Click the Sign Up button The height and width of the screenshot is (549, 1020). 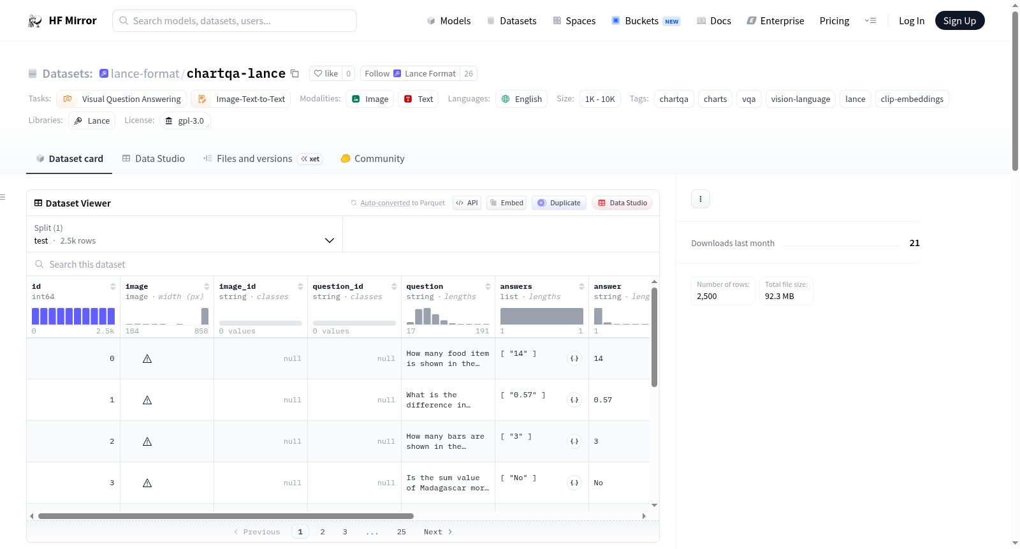(959, 21)
